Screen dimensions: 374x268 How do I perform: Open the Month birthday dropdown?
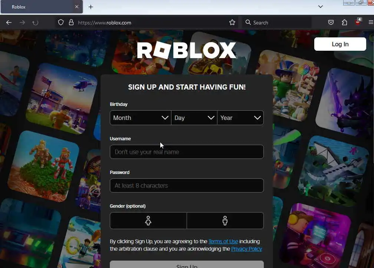pyautogui.click(x=141, y=118)
